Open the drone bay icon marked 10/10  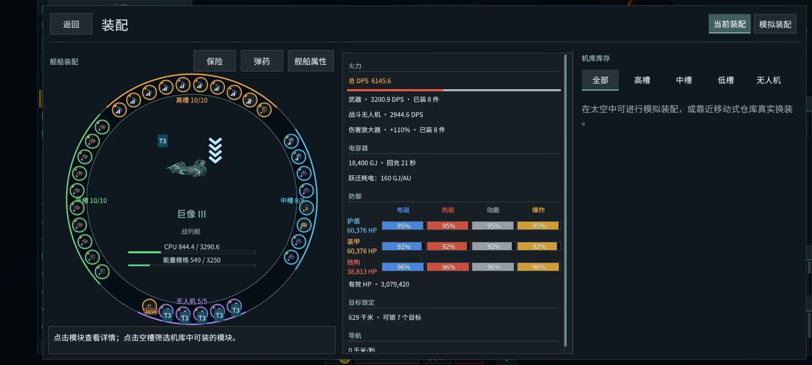pos(150,306)
